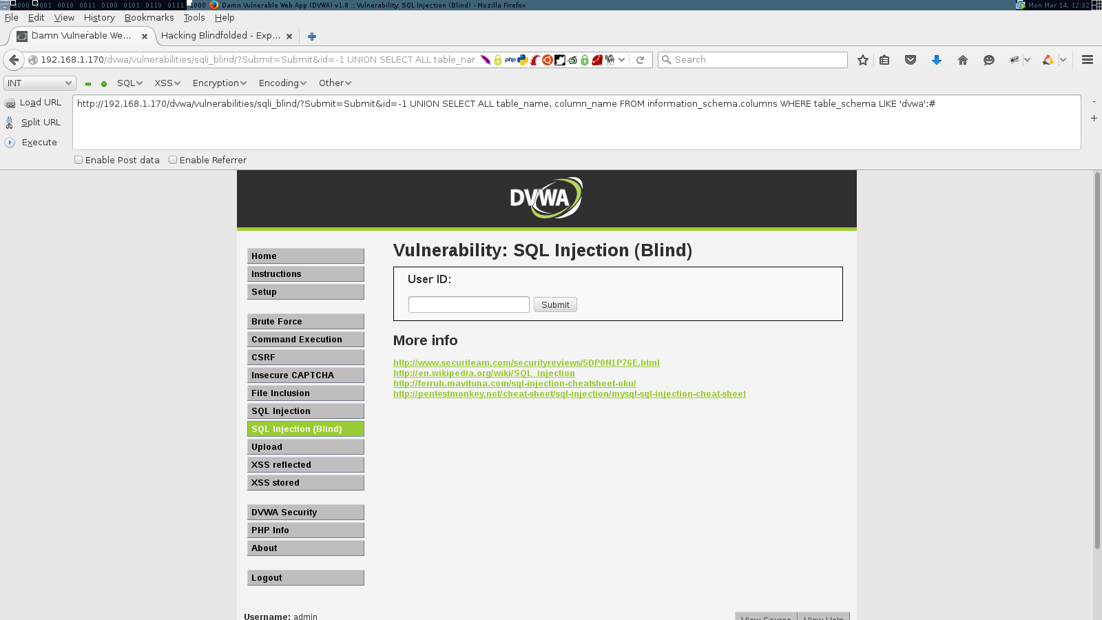Open the Bookmarks menu
The height and width of the screenshot is (620, 1102).
[149, 18]
